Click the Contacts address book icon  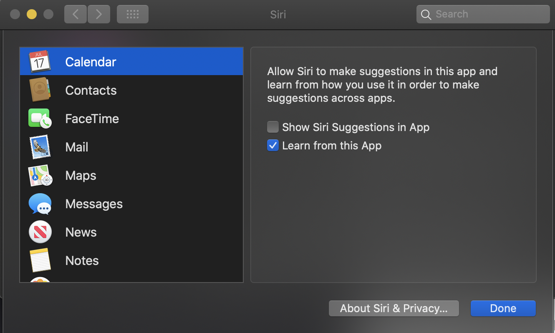click(x=40, y=90)
